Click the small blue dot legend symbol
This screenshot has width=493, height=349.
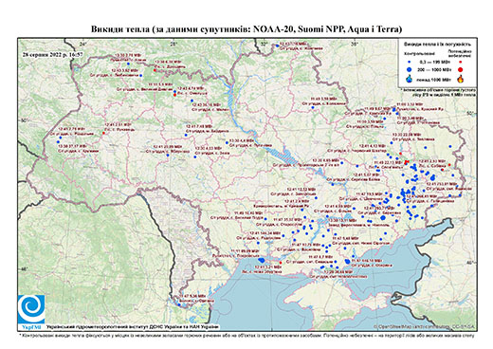coord(410,63)
